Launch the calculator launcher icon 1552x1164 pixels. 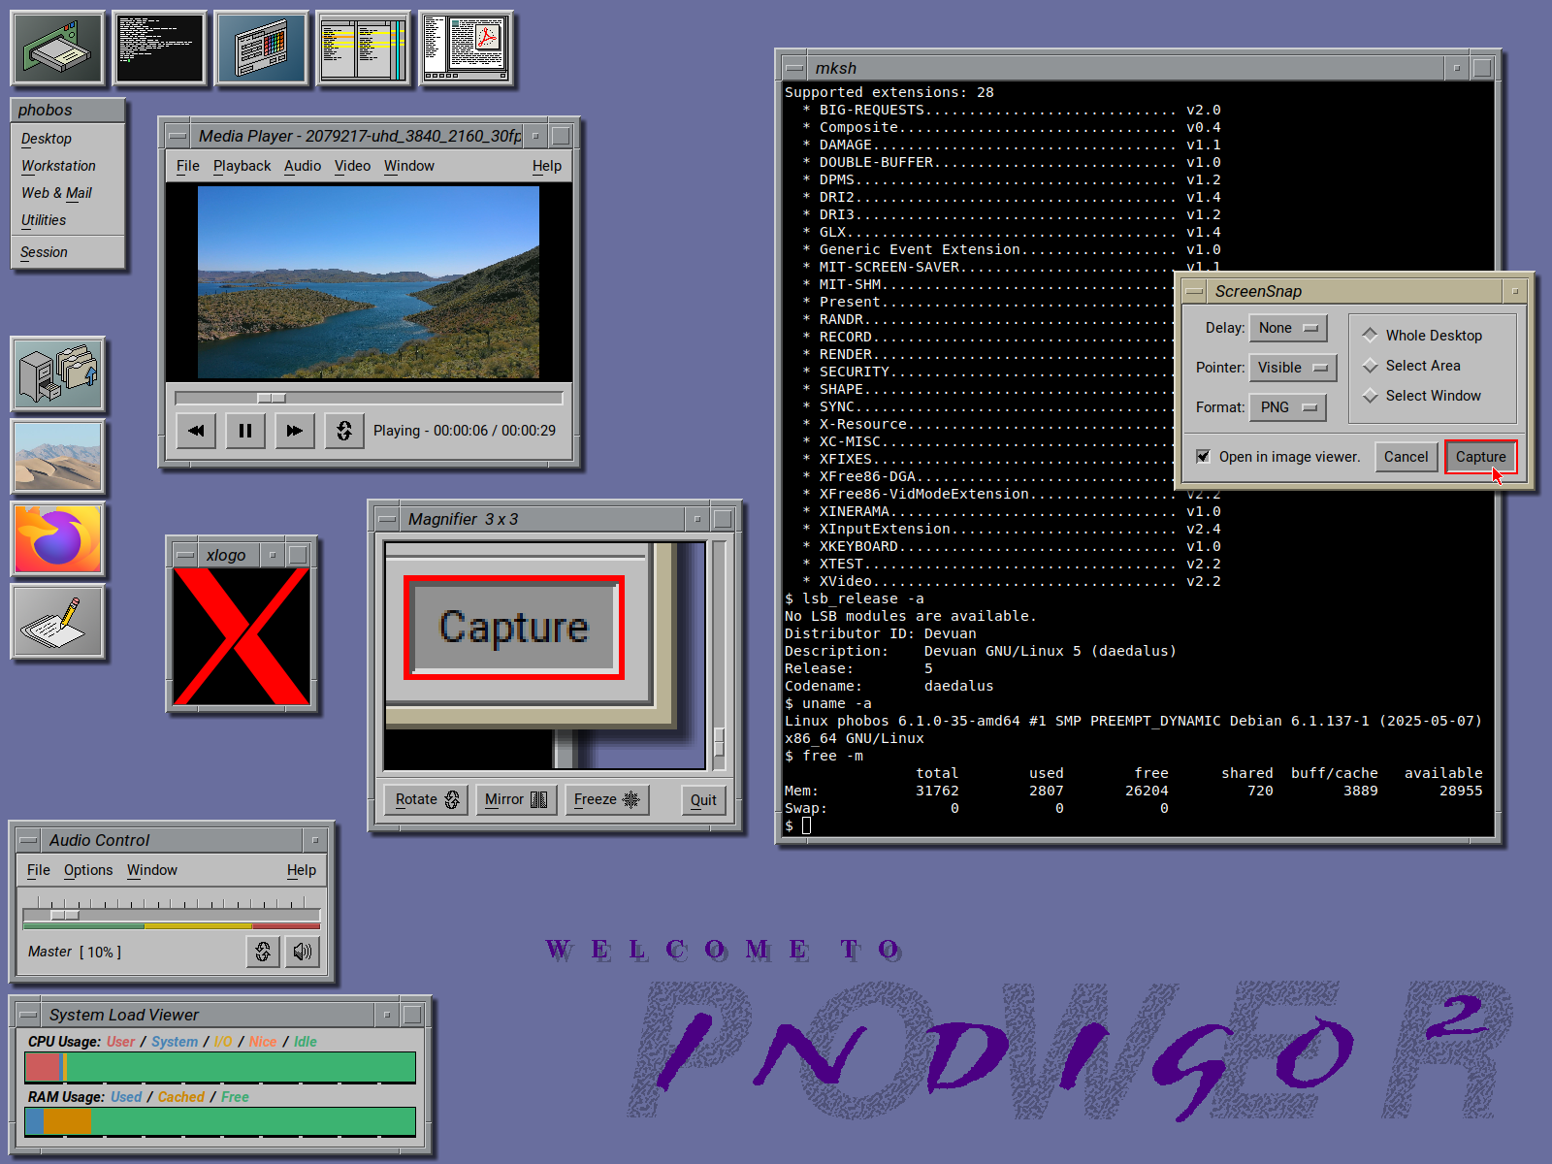click(262, 48)
